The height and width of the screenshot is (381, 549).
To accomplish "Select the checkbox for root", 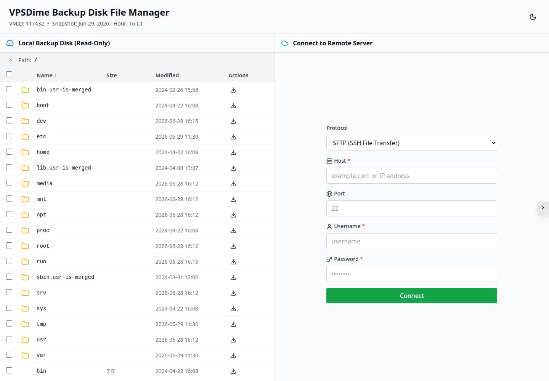I will (x=9, y=245).
